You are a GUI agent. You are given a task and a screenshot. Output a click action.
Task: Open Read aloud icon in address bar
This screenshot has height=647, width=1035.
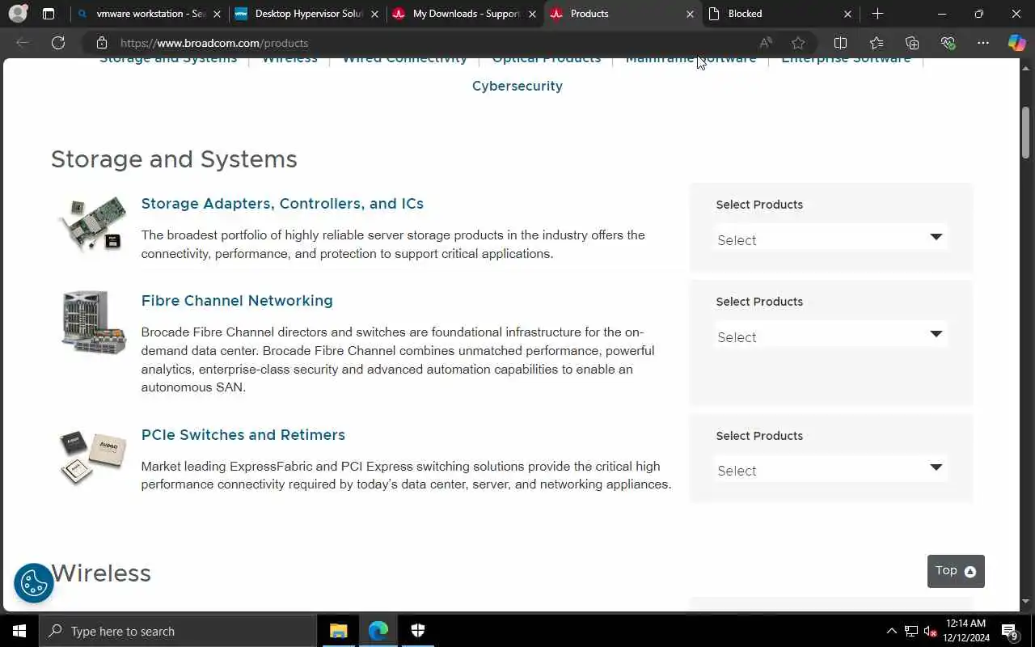pos(766,43)
